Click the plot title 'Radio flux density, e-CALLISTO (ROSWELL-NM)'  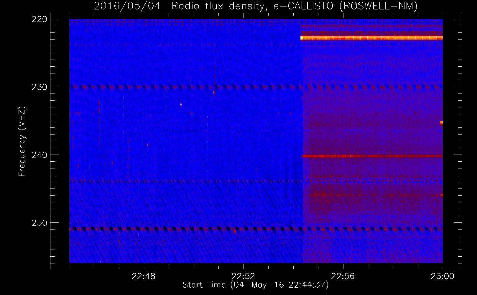[295, 6]
